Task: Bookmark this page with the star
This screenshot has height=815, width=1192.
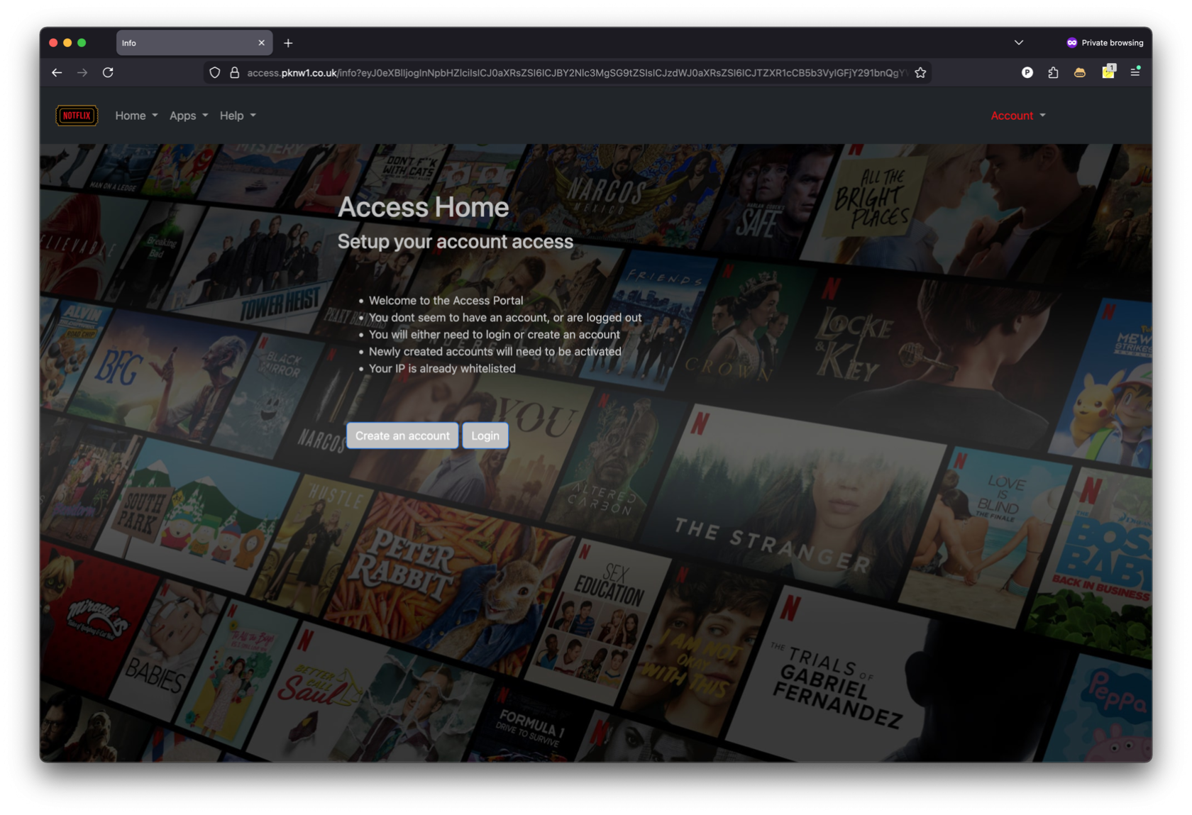Action: 920,72
